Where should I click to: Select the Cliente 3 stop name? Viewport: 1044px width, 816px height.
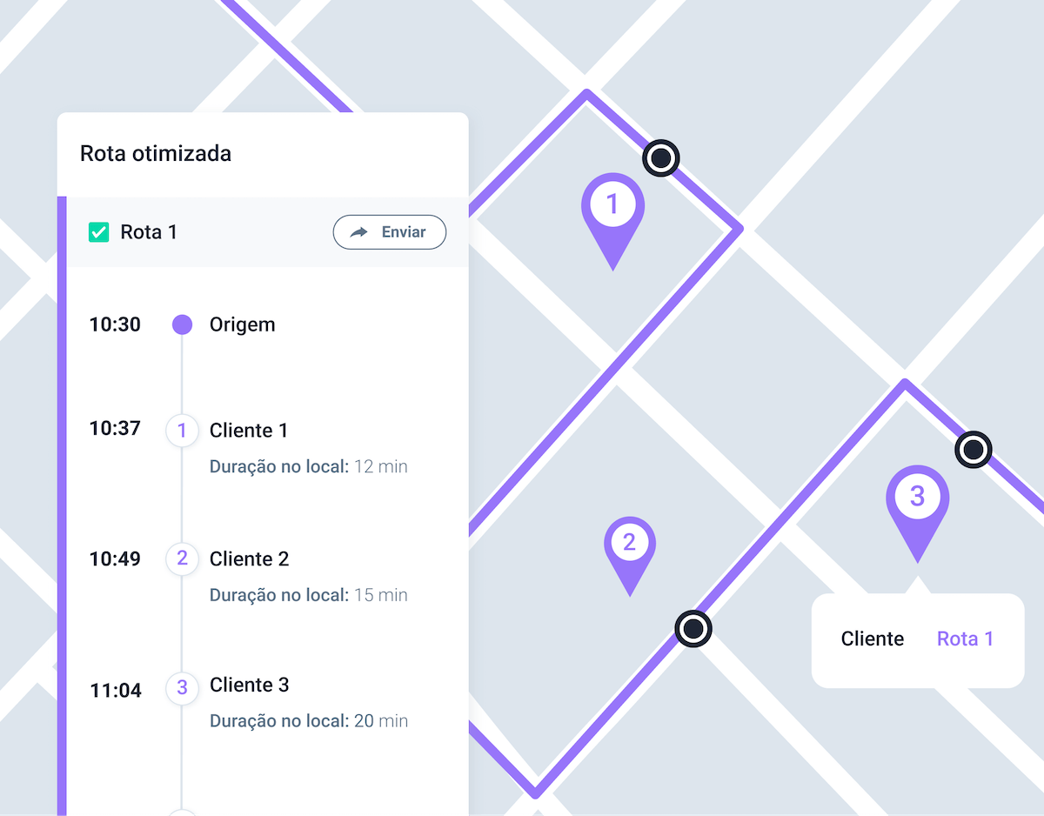249,685
